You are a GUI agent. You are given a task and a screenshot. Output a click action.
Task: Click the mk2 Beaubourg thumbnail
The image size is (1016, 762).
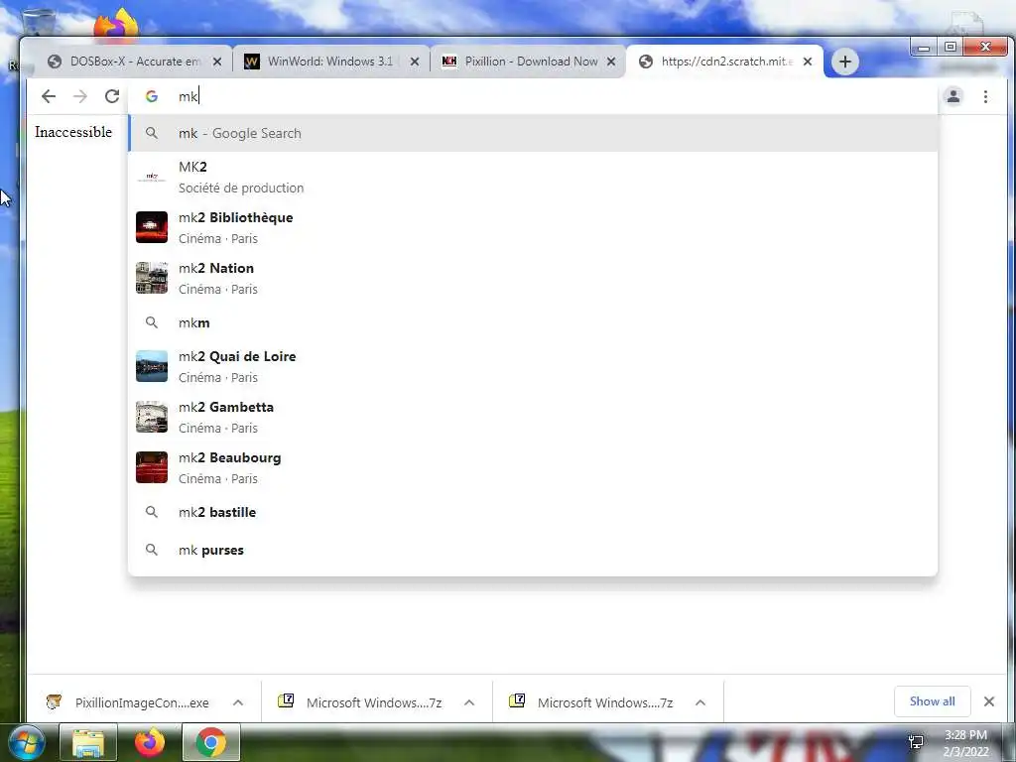pyautogui.click(x=152, y=467)
